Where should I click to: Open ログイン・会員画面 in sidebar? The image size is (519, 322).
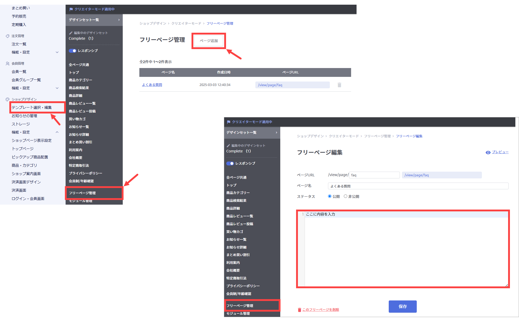pyautogui.click(x=28, y=199)
